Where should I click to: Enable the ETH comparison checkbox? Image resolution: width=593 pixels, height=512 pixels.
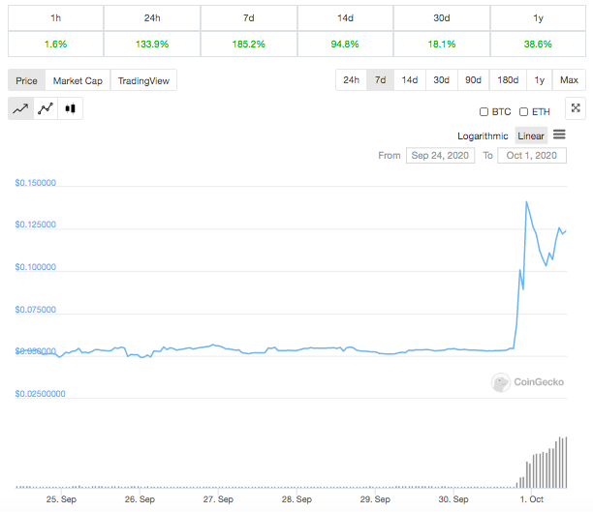(x=523, y=112)
